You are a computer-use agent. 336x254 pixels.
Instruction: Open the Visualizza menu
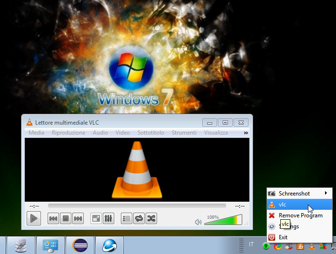pyautogui.click(x=216, y=133)
